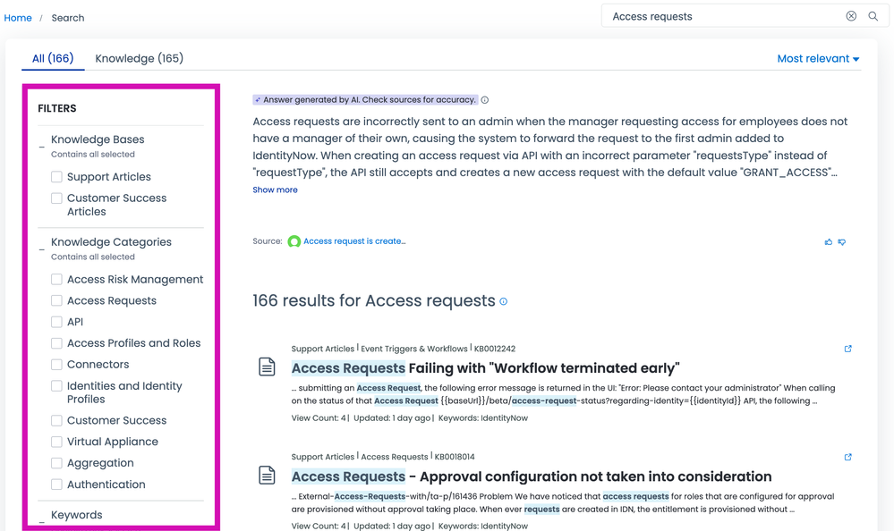Screen dimensions: 894x531
Task: Go to Home via breadcrumb
Action: (x=18, y=18)
